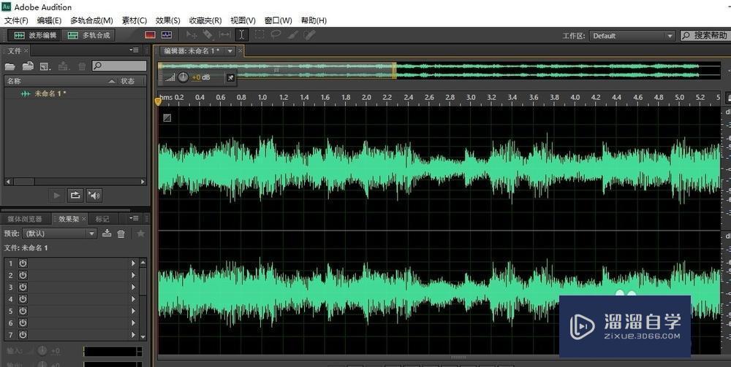The height and width of the screenshot is (367, 731).
Task: Toggle power for effect slot 5
Action: point(23,311)
